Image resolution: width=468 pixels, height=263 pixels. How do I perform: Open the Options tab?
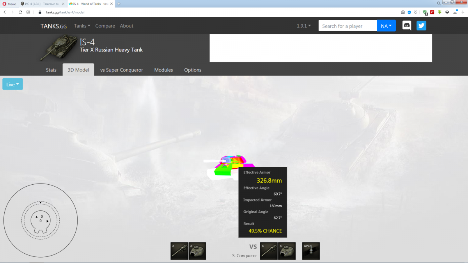[193, 70]
